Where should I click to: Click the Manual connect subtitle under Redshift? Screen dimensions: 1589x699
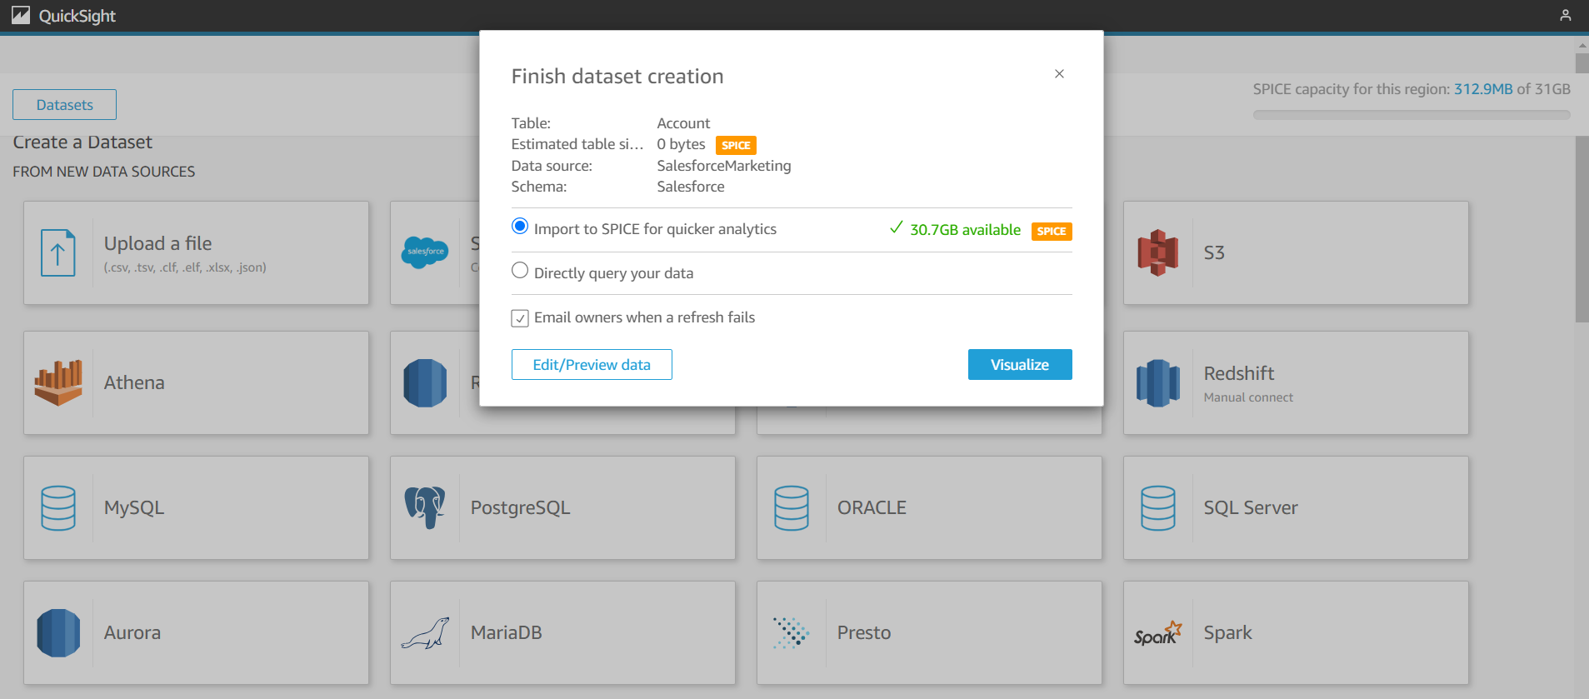1248,397
